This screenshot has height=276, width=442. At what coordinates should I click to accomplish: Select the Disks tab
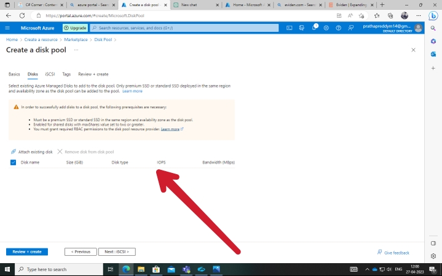tap(33, 74)
